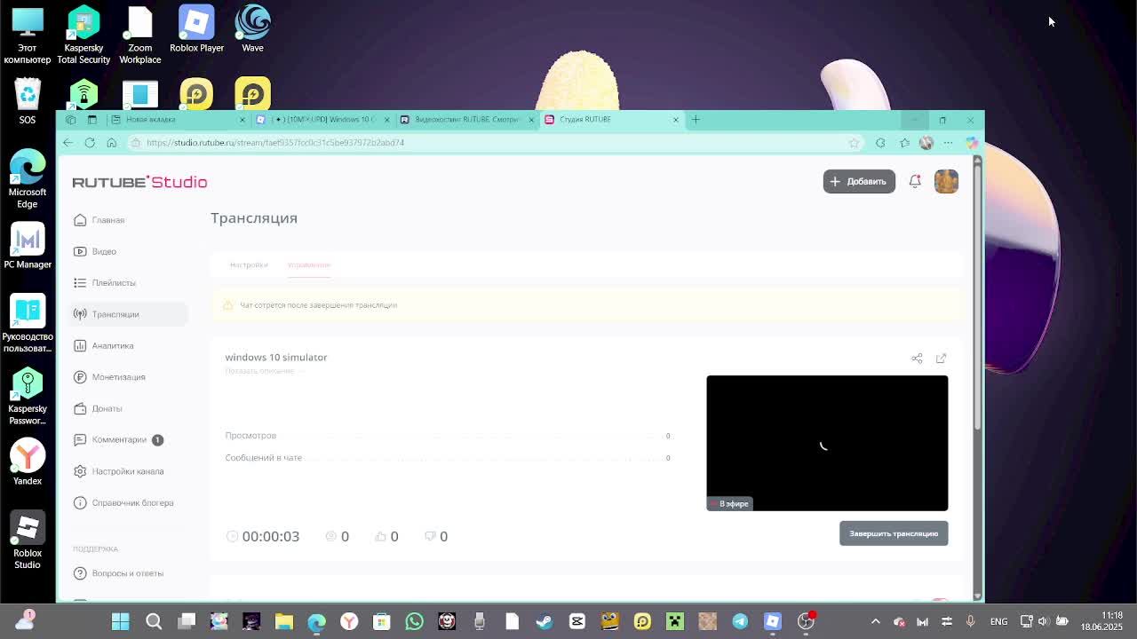Open Minecraft icon in the taskbar
The height and width of the screenshot is (639, 1137).
674,621
